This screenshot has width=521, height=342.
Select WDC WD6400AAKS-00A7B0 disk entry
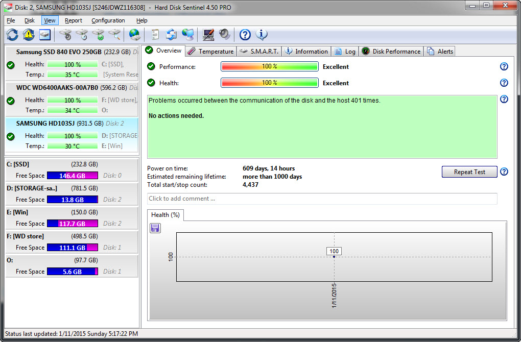coord(72,99)
